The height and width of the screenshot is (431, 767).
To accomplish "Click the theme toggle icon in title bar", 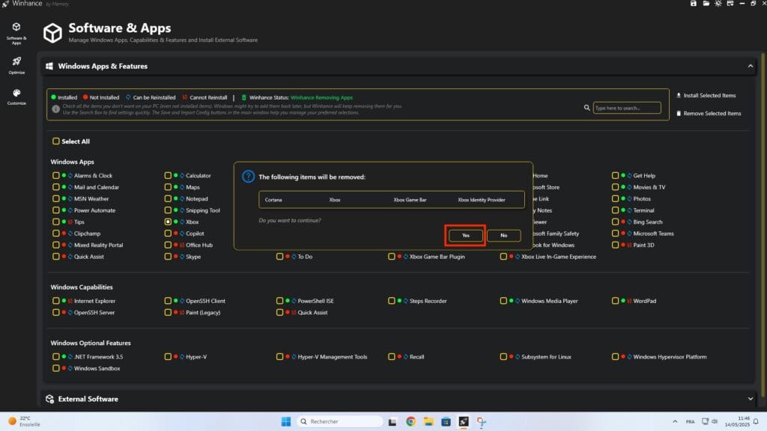I will click(x=718, y=4).
